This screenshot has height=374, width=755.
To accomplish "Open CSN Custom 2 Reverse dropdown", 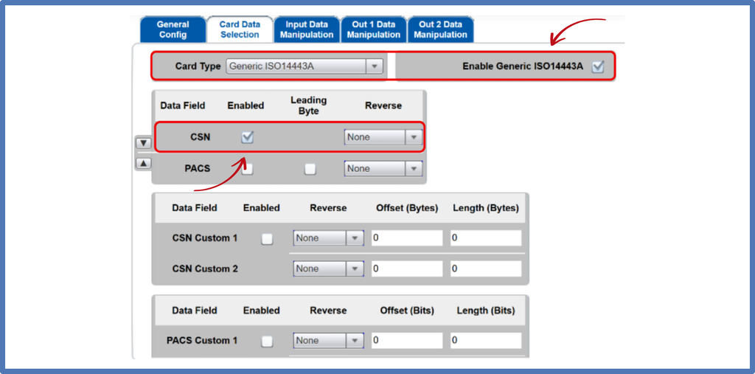I will (x=328, y=269).
